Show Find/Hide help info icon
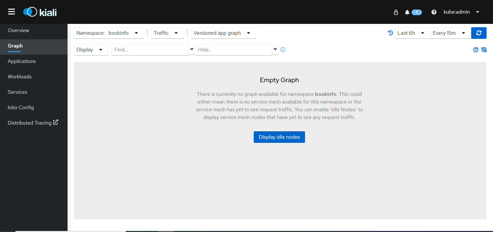 tap(283, 50)
